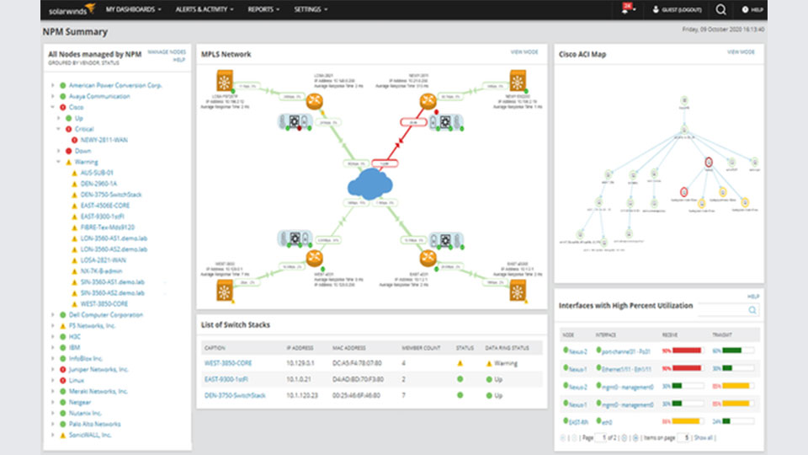Click the red status icon beside Linux

63,380
